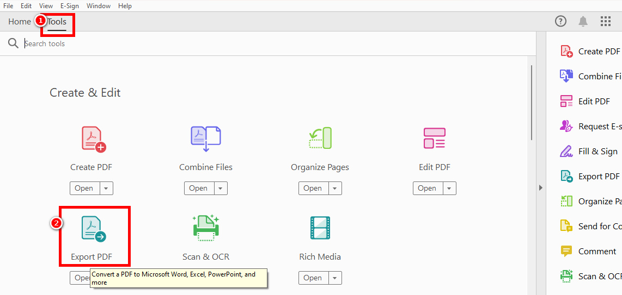The image size is (622, 295).
Task: Click the Edit PDF tool icon
Action: click(434, 139)
